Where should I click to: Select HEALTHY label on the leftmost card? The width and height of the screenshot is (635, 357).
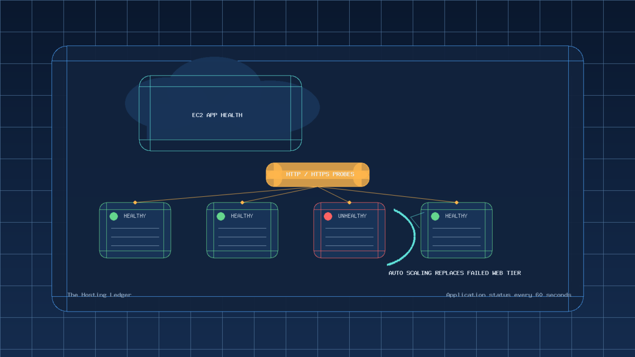pyautogui.click(x=135, y=216)
